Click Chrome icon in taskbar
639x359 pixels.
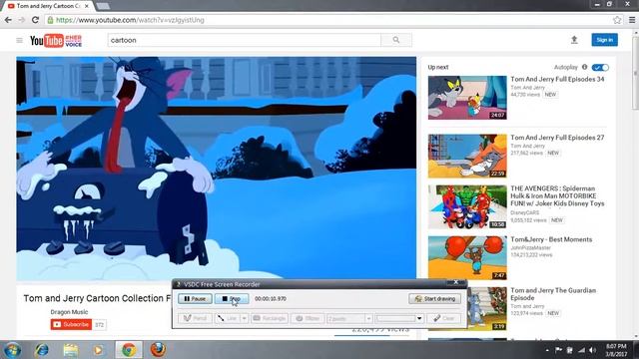(x=129, y=350)
